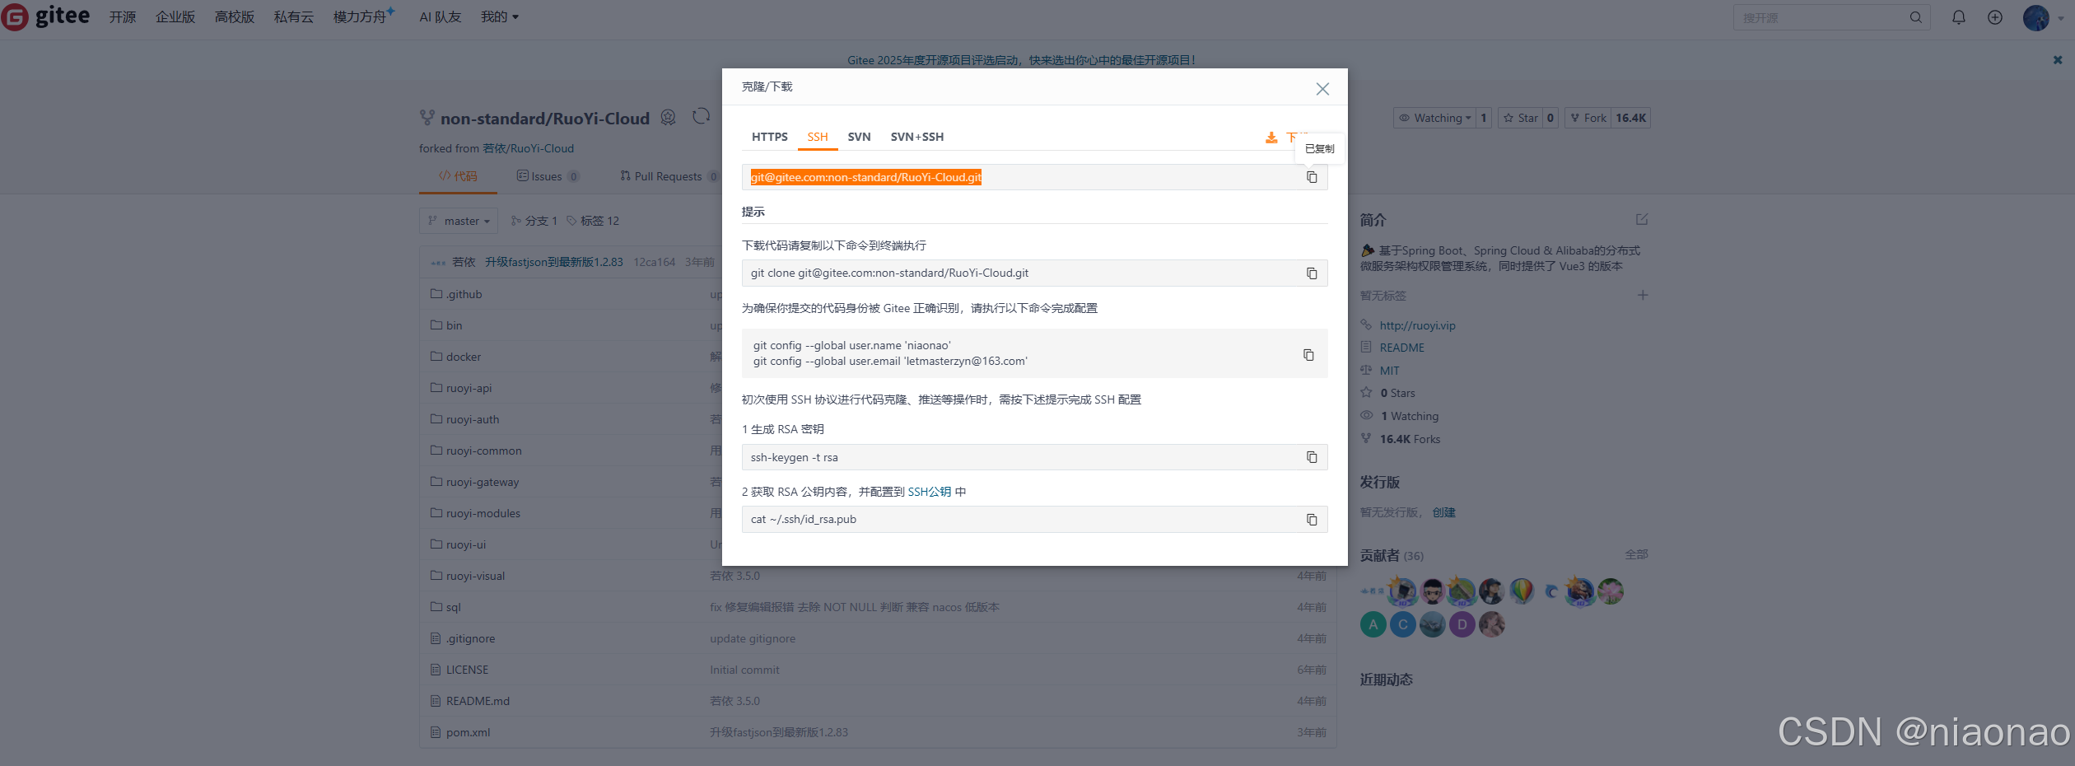The image size is (2075, 766).
Task: Open the 企业版 menu item
Action: pyautogui.click(x=175, y=16)
